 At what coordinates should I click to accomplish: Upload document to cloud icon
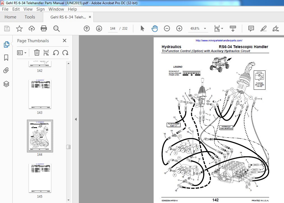click(32, 29)
